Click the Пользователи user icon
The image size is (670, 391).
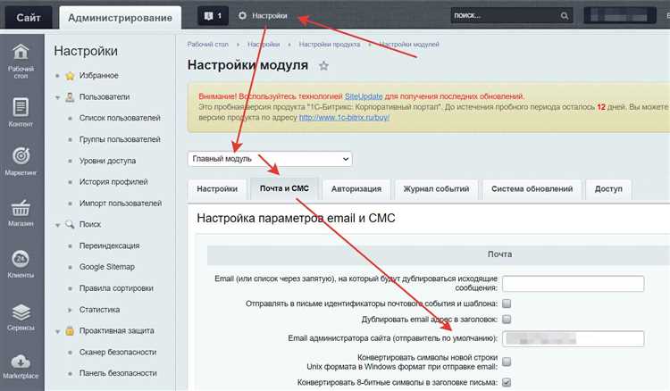pyautogui.click(x=70, y=97)
